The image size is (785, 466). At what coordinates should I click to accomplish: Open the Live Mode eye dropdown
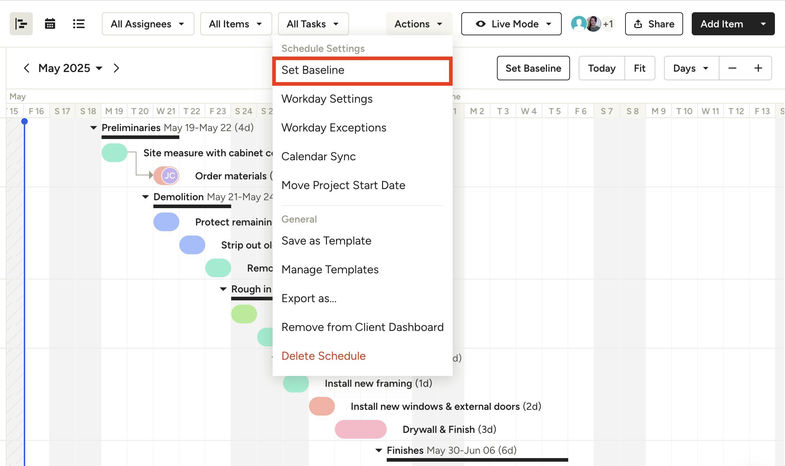pos(511,24)
